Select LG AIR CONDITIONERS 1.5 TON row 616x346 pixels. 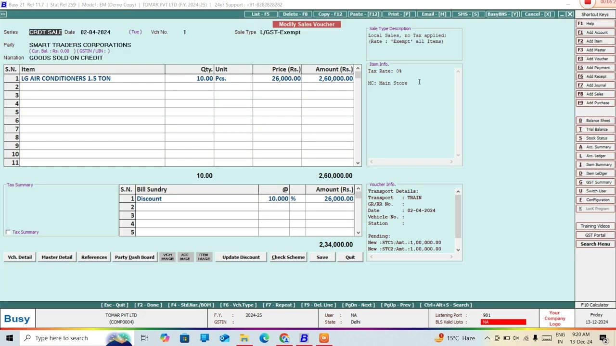pyautogui.click(x=179, y=78)
